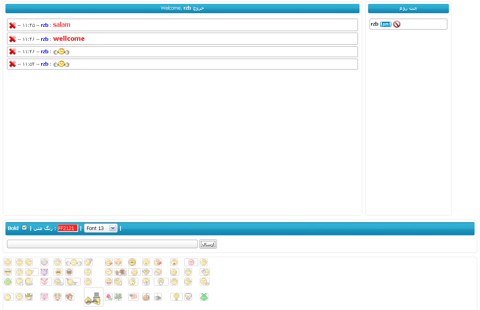
Task: Insert the long-nose liar emoticon
Action: tap(188, 282)
